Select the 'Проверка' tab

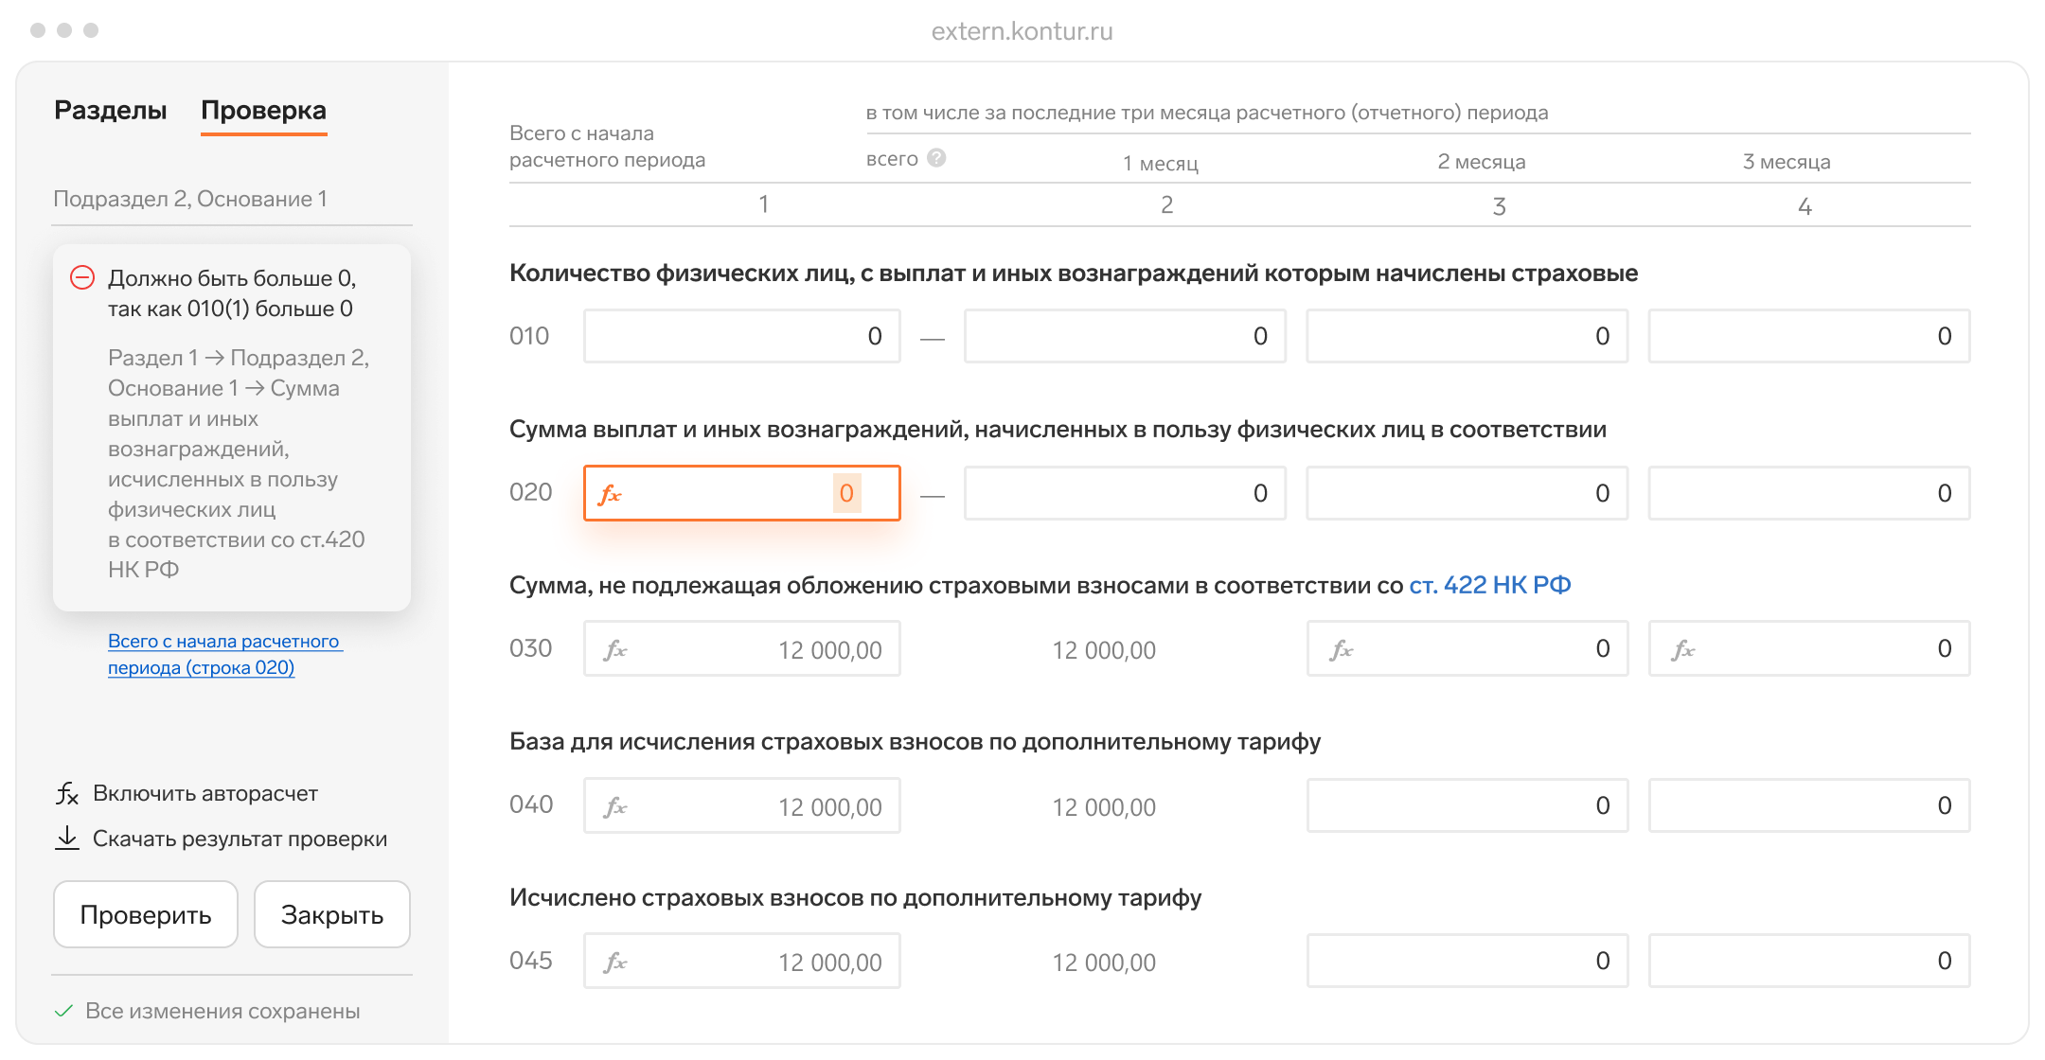coord(263,111)
